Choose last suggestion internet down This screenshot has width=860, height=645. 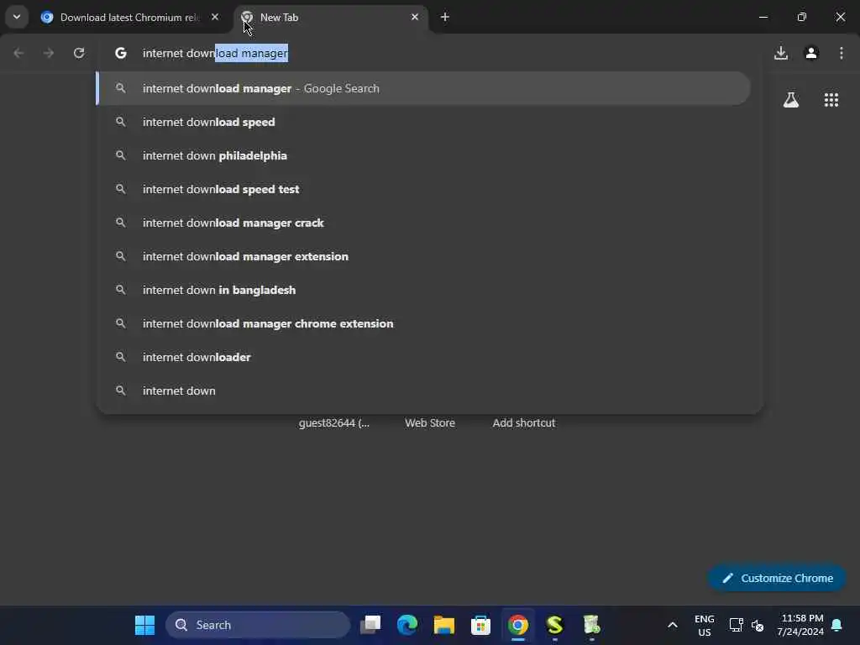[423, 391]
